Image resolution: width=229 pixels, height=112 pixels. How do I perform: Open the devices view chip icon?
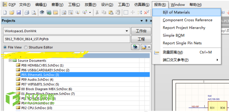pyautogui.click(x=42, y=12)
